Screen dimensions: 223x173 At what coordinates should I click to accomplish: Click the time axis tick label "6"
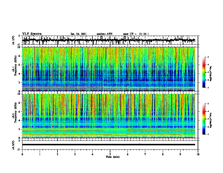(128, 154)
